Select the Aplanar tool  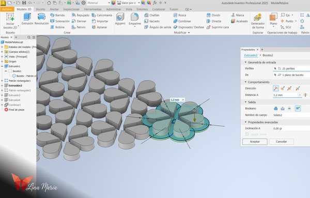[x=99, y=27]
